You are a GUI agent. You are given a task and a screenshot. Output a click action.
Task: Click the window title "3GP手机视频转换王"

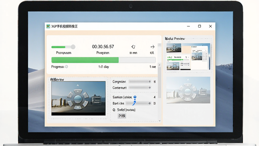[x=64, y=26]
